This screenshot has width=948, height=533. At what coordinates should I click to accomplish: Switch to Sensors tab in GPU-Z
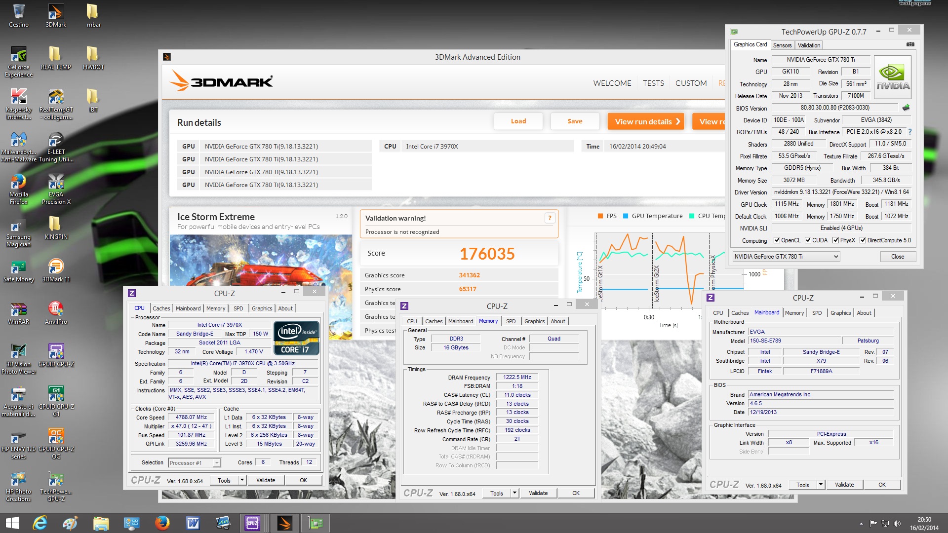(x=782, y=45)
